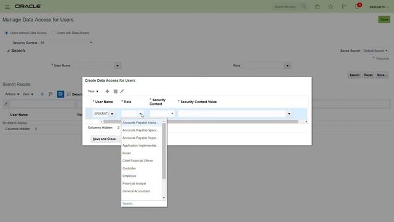Viewport: 394px width, 222px height.
Task: Click the plus icon in Search Results toolbar
Action: tap(42, 94)
